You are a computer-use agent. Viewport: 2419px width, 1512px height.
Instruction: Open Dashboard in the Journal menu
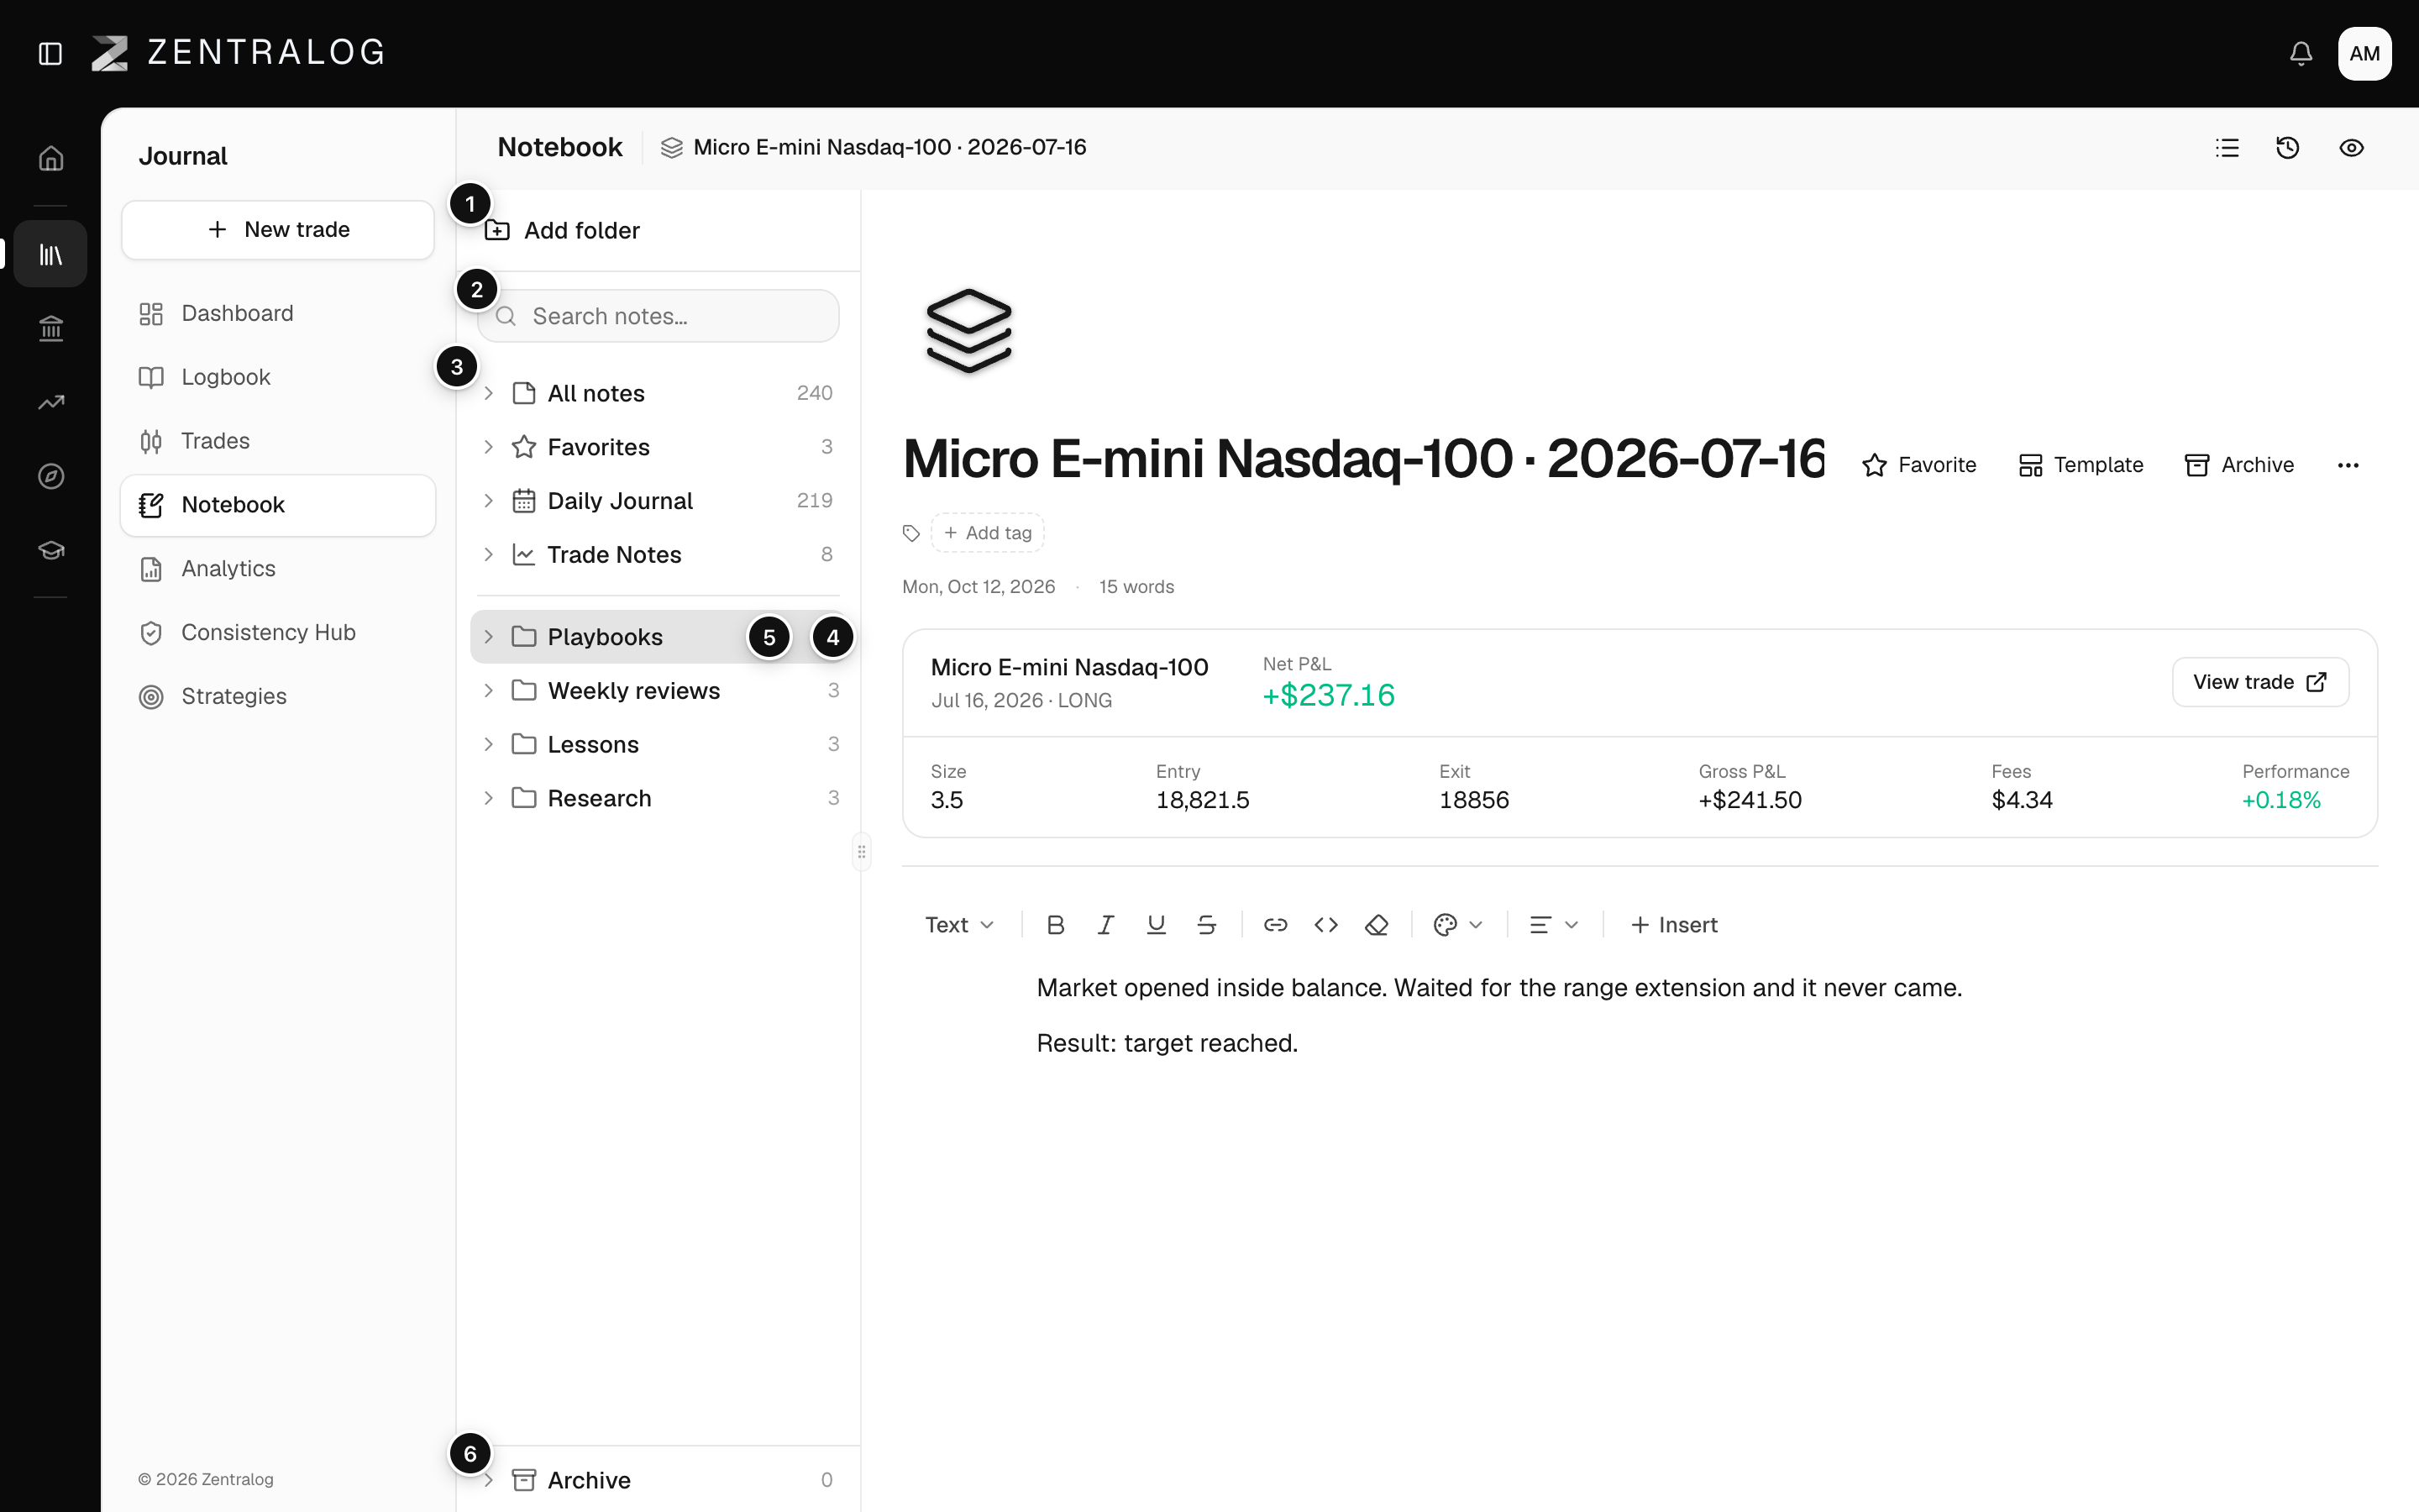[278, 314]
